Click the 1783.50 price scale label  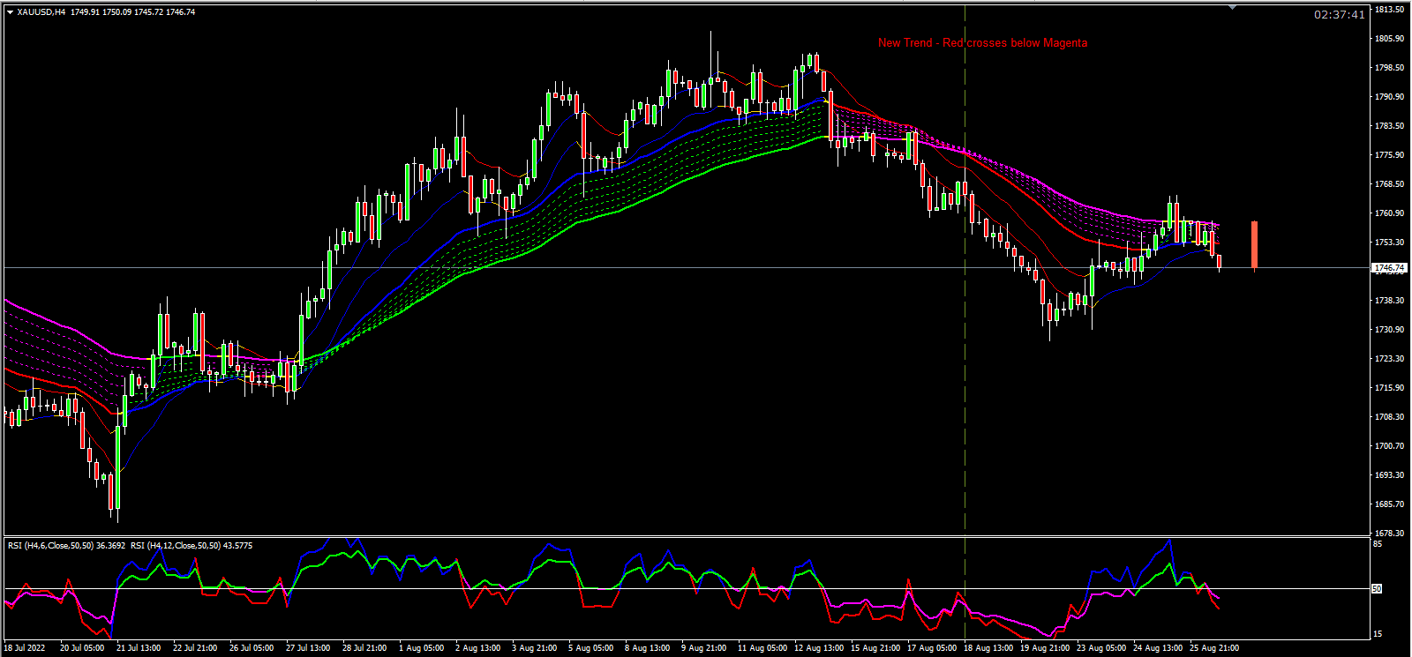pos(1389,126)
